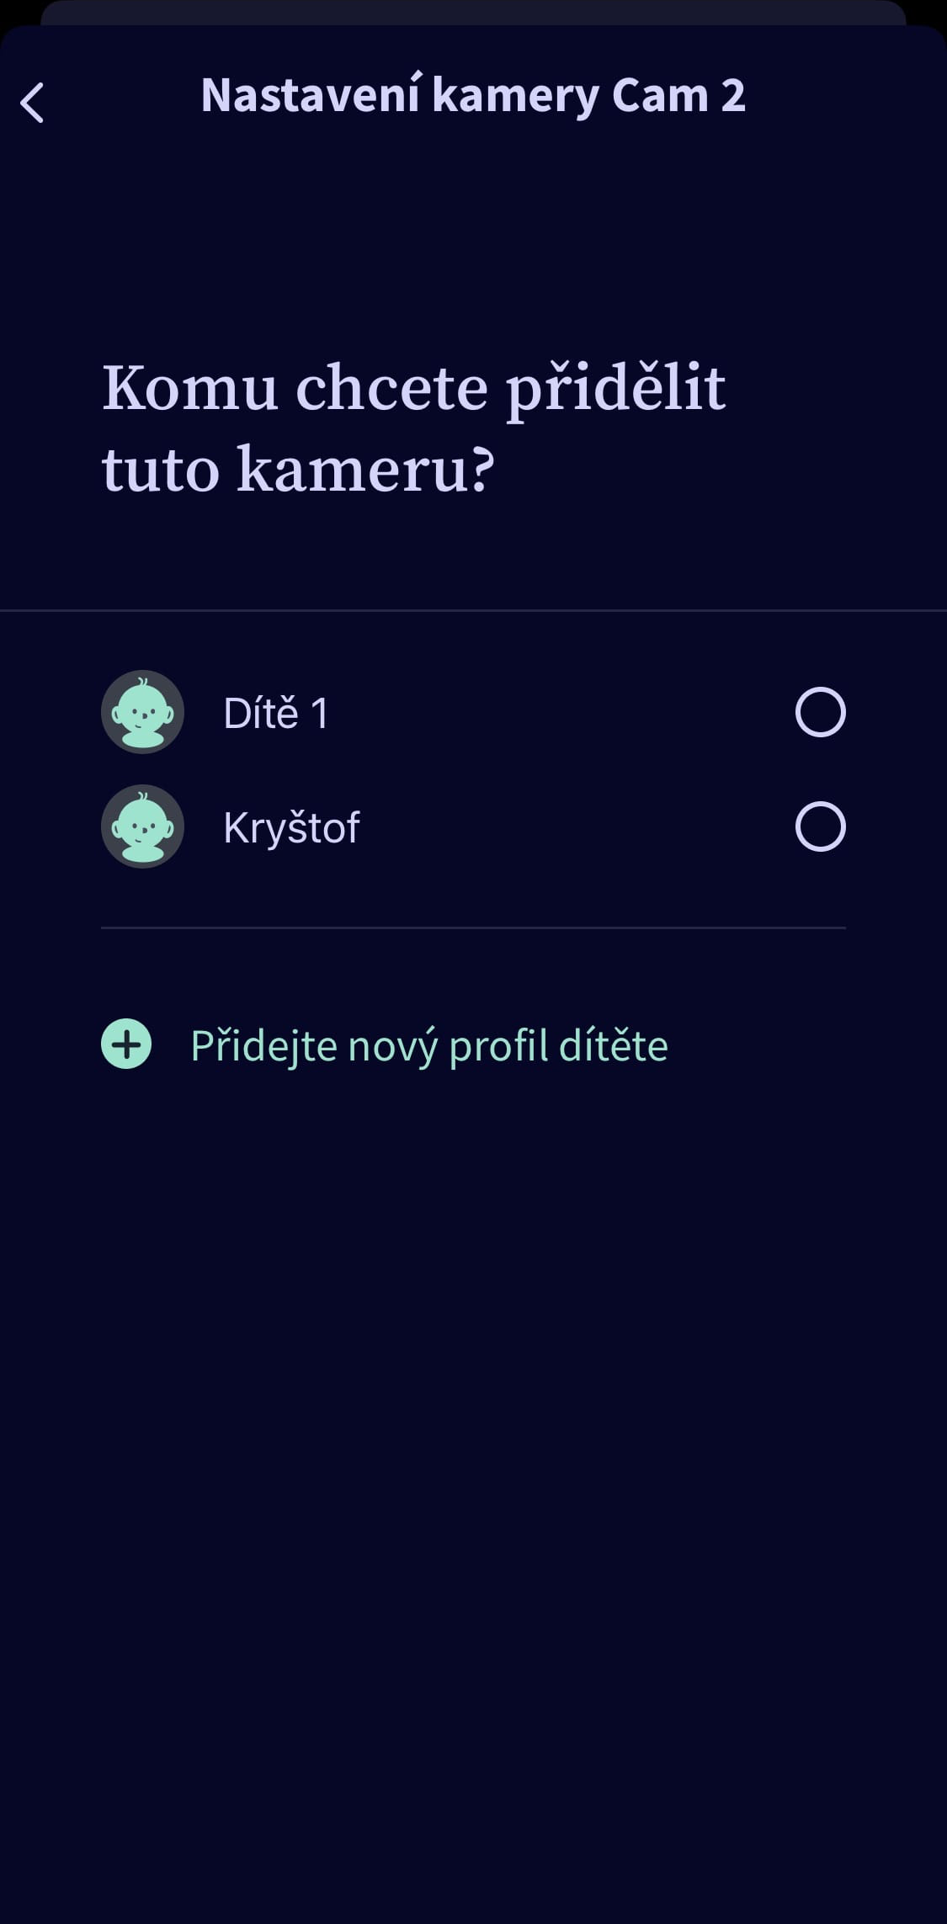This screenshot has height=1924, width=947.
Task: Click the "Kryštof" name text
Action: click(x=291, y=828)
